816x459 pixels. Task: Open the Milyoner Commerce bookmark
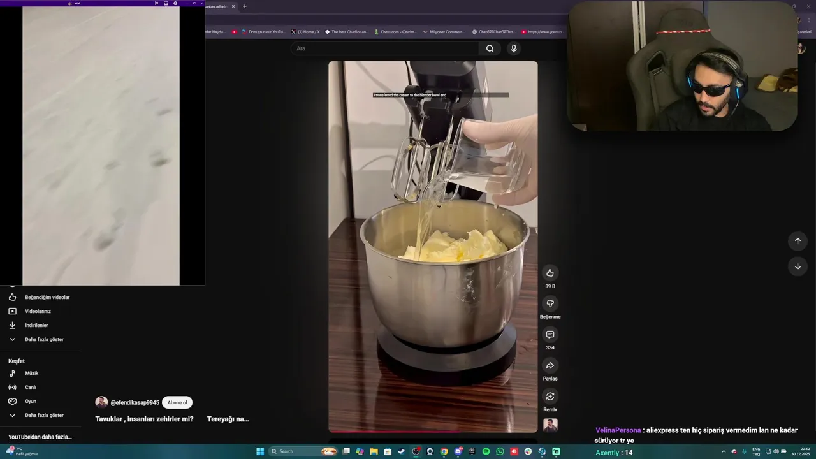click(444, 31)
